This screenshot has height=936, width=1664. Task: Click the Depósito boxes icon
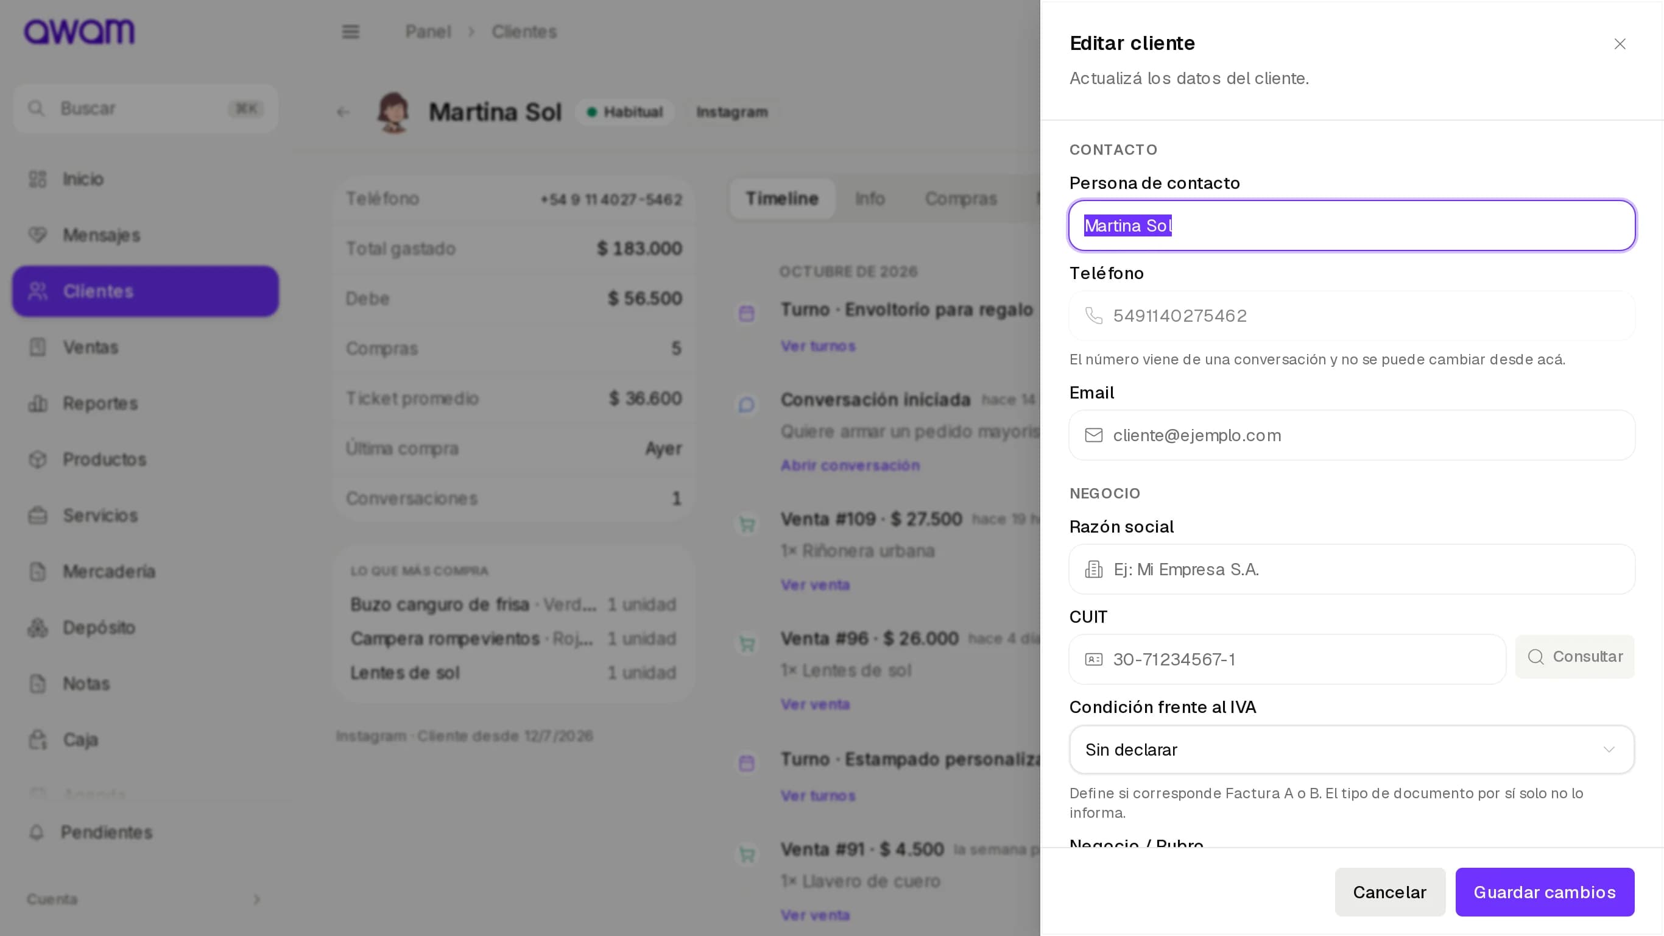coord(38,627)
